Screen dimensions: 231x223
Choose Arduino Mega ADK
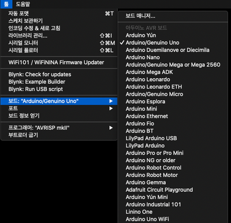pos(173,72)
